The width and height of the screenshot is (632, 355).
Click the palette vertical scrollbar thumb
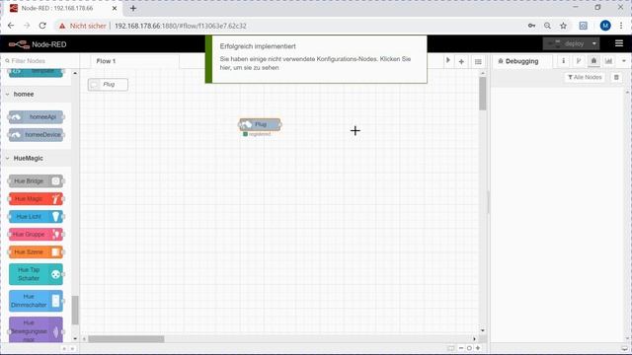coord(75,310)
